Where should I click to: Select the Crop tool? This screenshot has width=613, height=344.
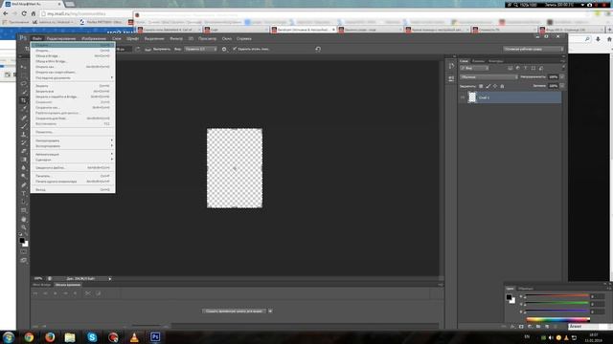[23, 100]
